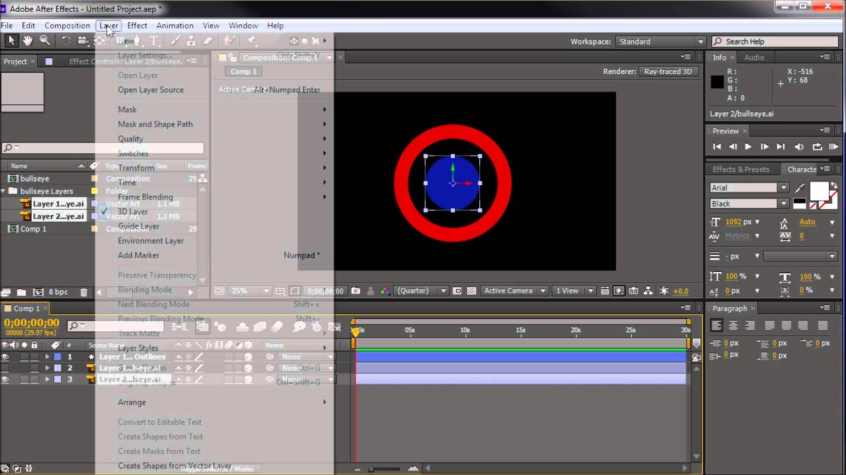Click the Ray-traced 3D renderer button
Viewport: 846px width, 475px height.
668,71
